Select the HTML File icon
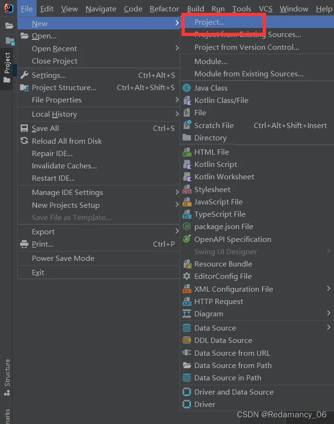The width and height of the screenshot is (334, 424). point(186,152)
